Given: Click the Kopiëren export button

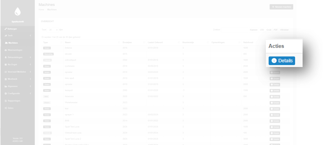Looking at the screenshot, I should pos(254,30).
